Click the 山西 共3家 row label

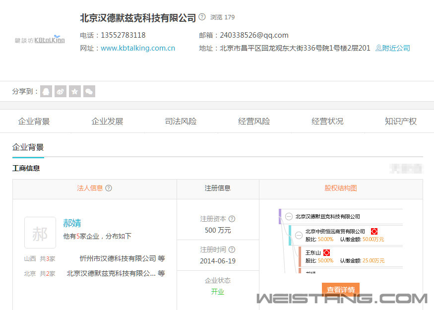click(x=40, y=258)
